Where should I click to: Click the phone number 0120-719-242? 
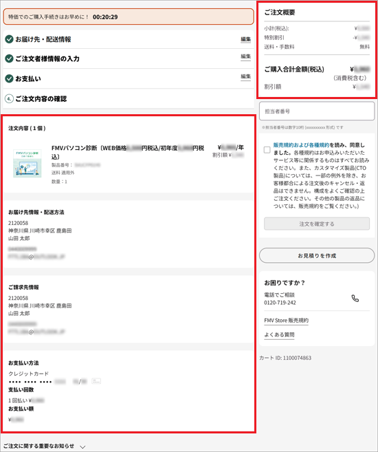click(x=280, y=303)
